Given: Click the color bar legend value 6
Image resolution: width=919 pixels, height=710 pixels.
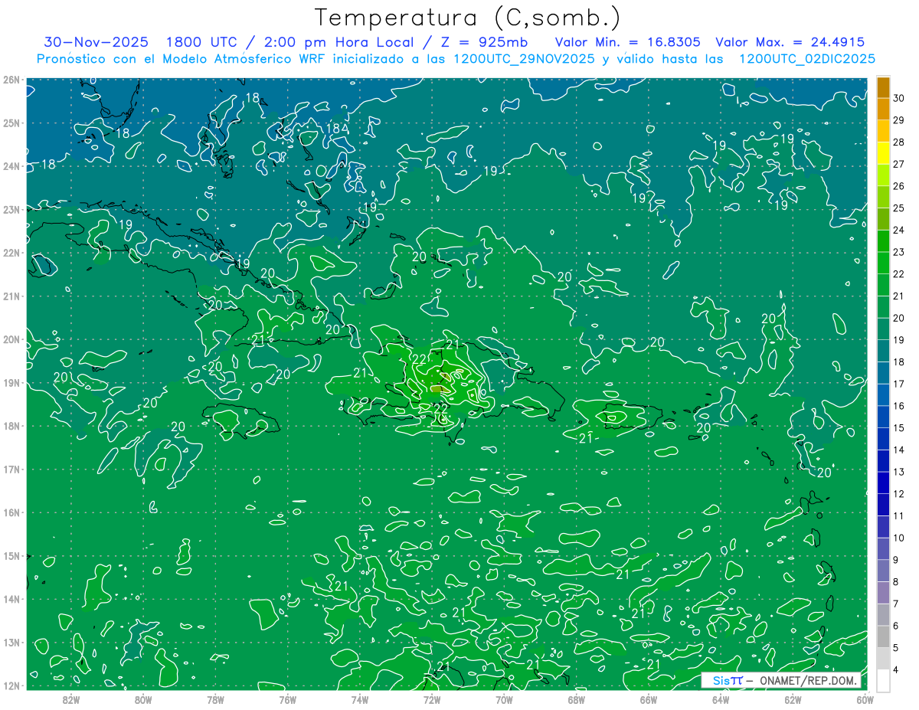Looking at the screenshot, I should pyautogui.click(x=898, y=625).
